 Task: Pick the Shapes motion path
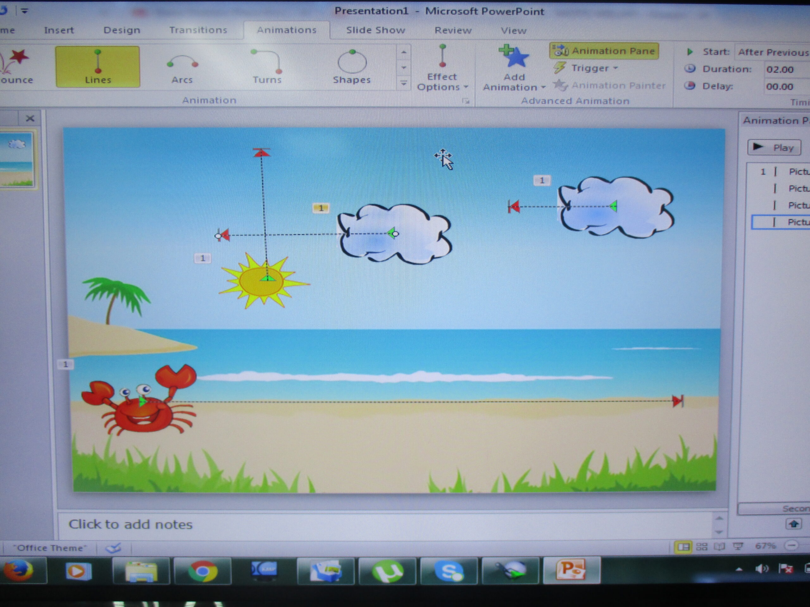pyautogui.click(x=352, y=67)
